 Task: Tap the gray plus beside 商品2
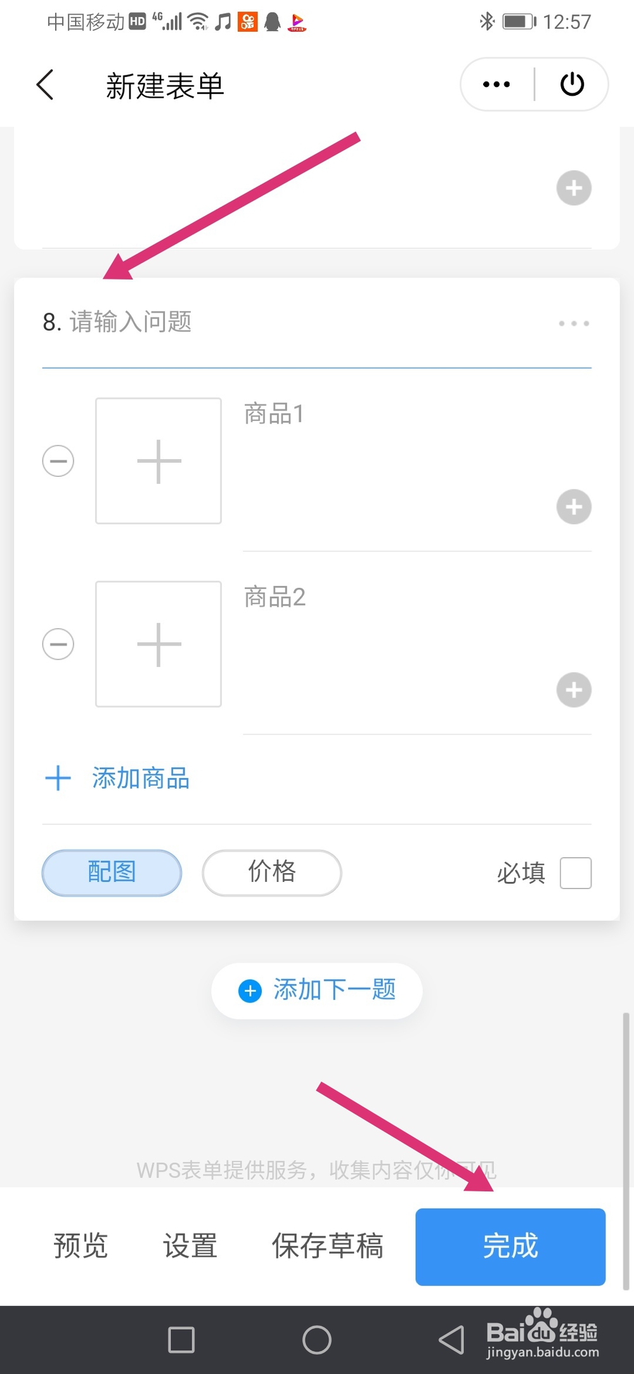(574, 690)
